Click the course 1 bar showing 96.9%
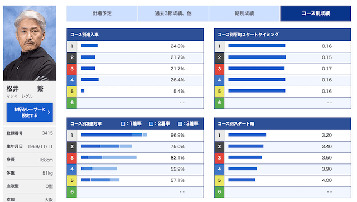Screen dimensions: 357x202 point(114,135)
